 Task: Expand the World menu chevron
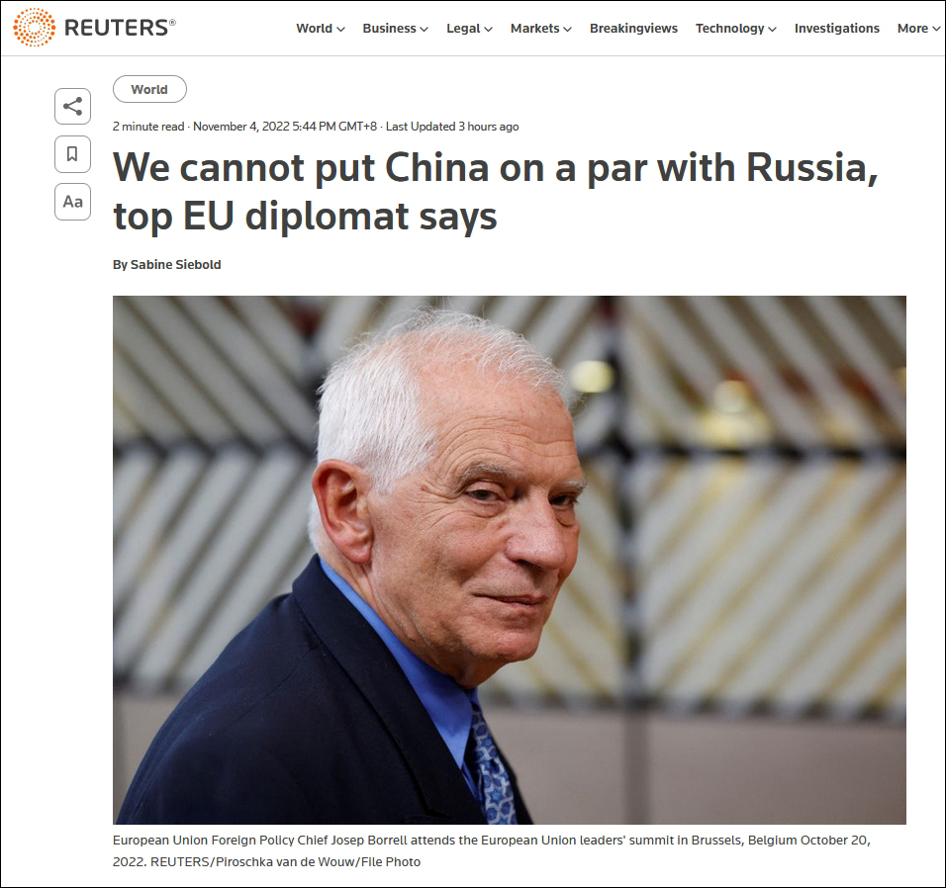click(x=340, y=29)
